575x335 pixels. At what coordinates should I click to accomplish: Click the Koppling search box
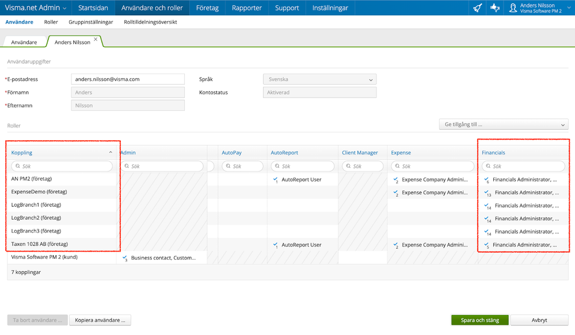click(62, 166)
